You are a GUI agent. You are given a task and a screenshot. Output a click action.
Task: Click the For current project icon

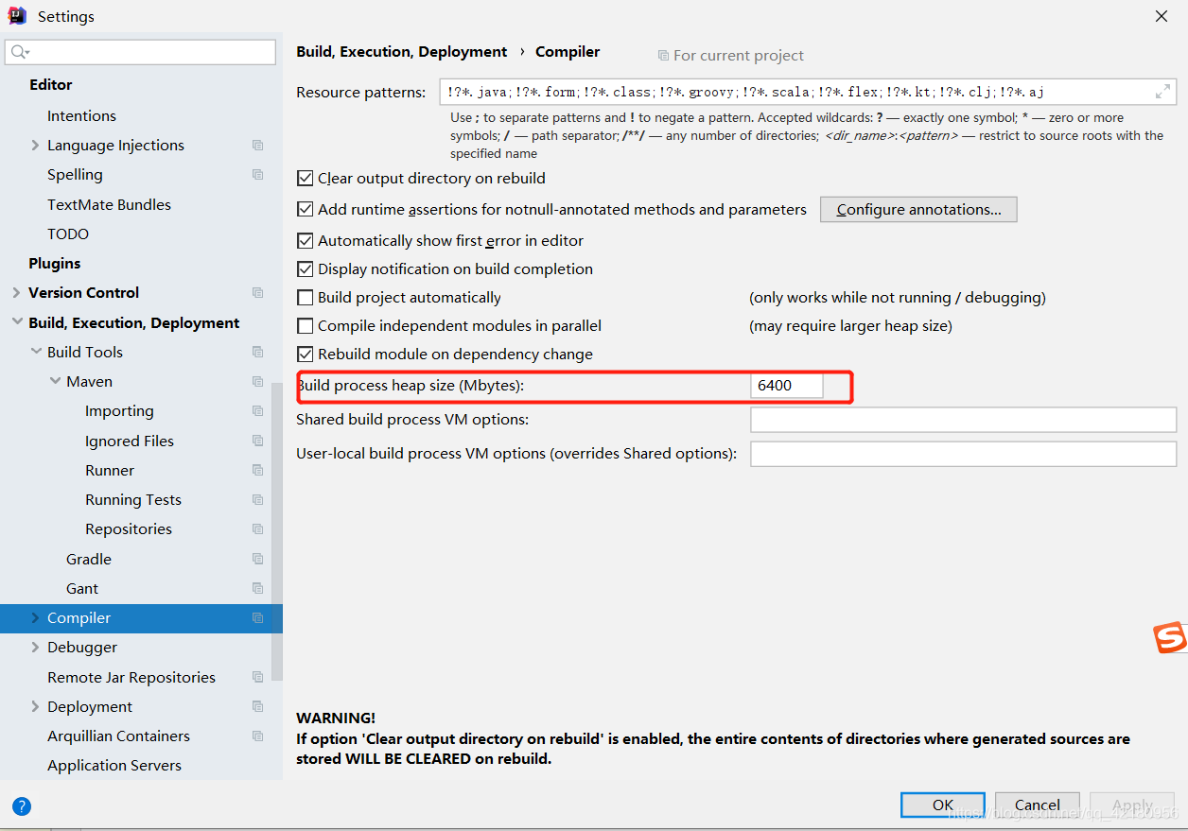pyautogui.click(x=663, y=56)
